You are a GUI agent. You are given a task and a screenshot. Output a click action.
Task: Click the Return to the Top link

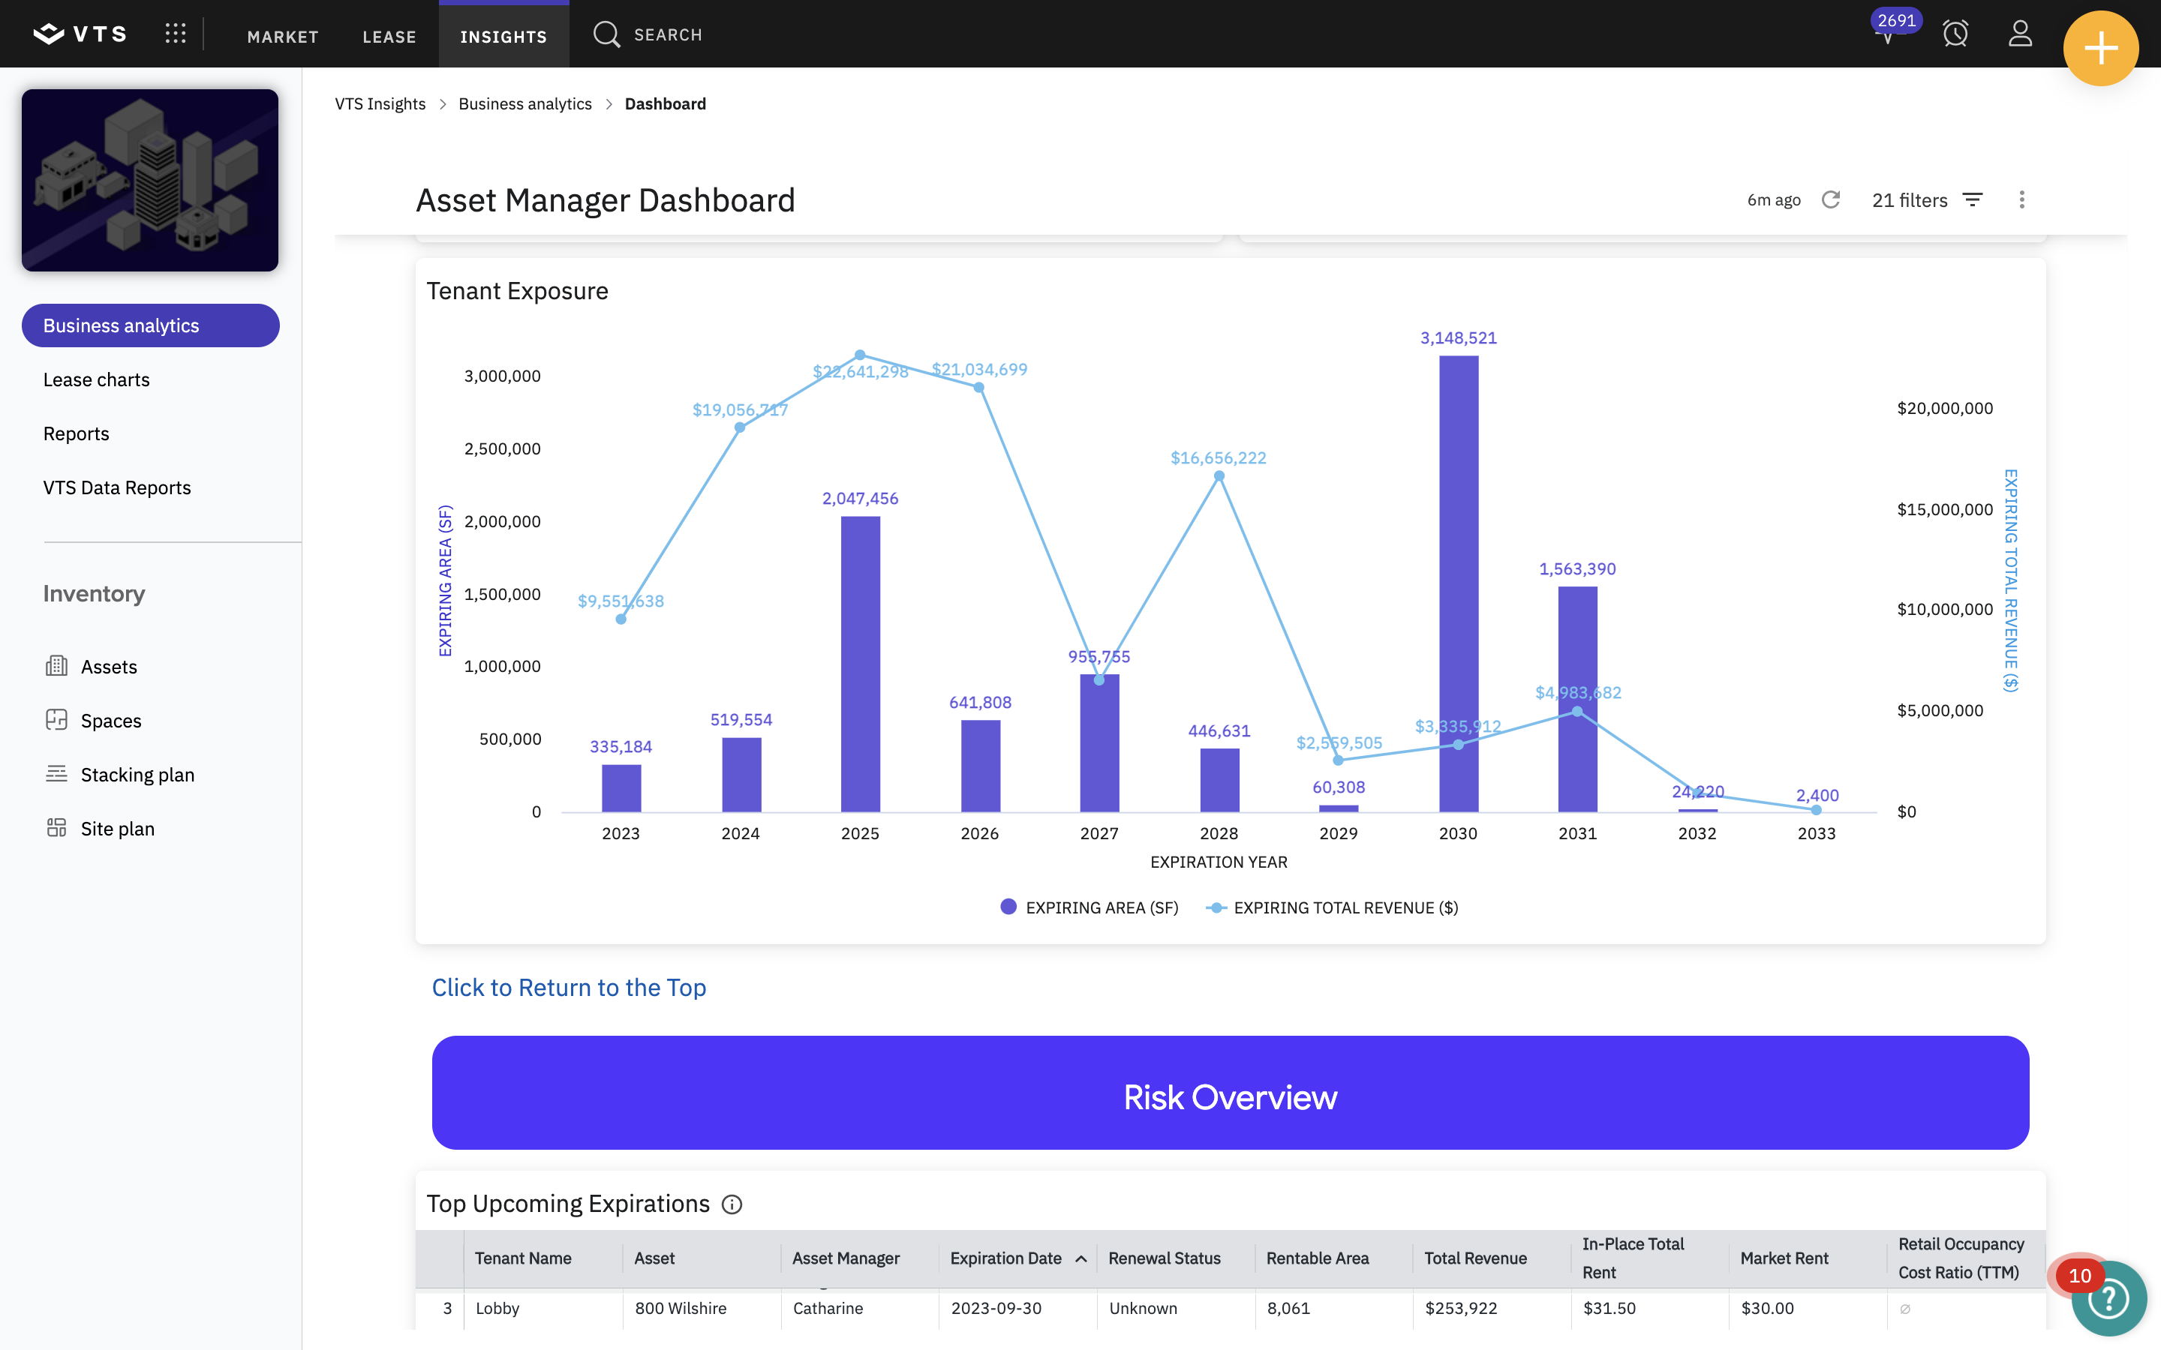569,988
